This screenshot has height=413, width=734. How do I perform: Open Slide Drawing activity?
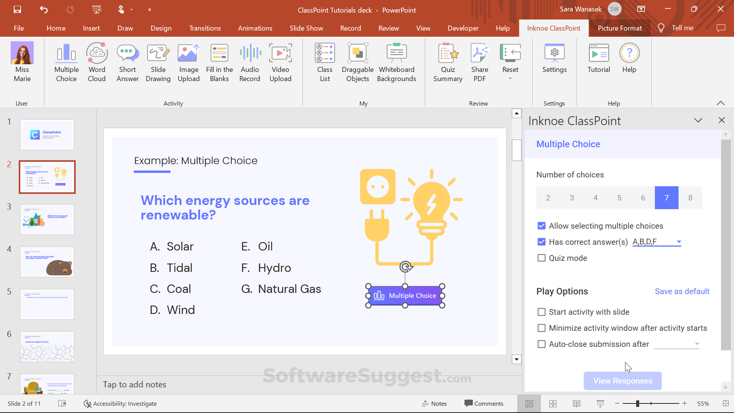(x=158, y=61)
